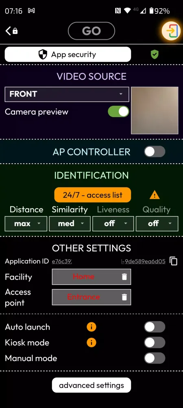Tap the Wi-Fi icon in status bar

click(x=127, y=11)
